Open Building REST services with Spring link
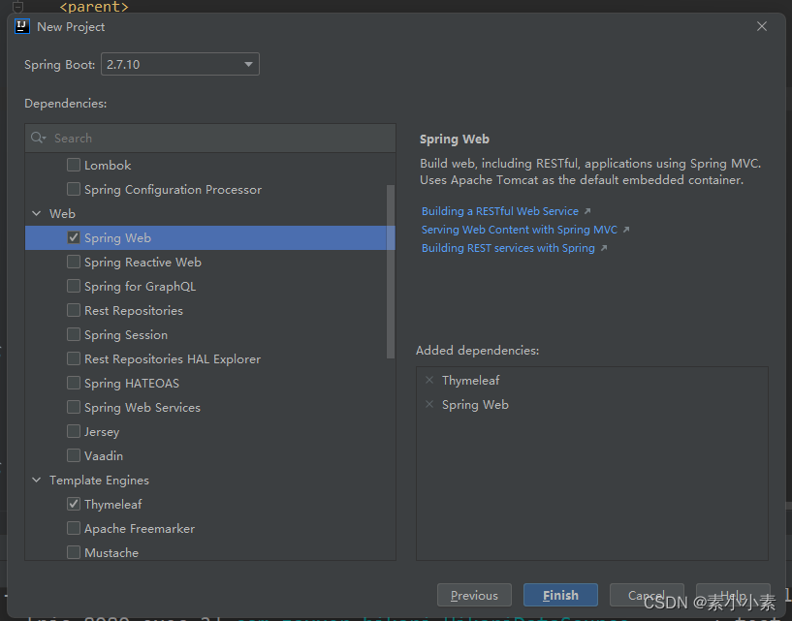792x621 pixels. point(508,248)
